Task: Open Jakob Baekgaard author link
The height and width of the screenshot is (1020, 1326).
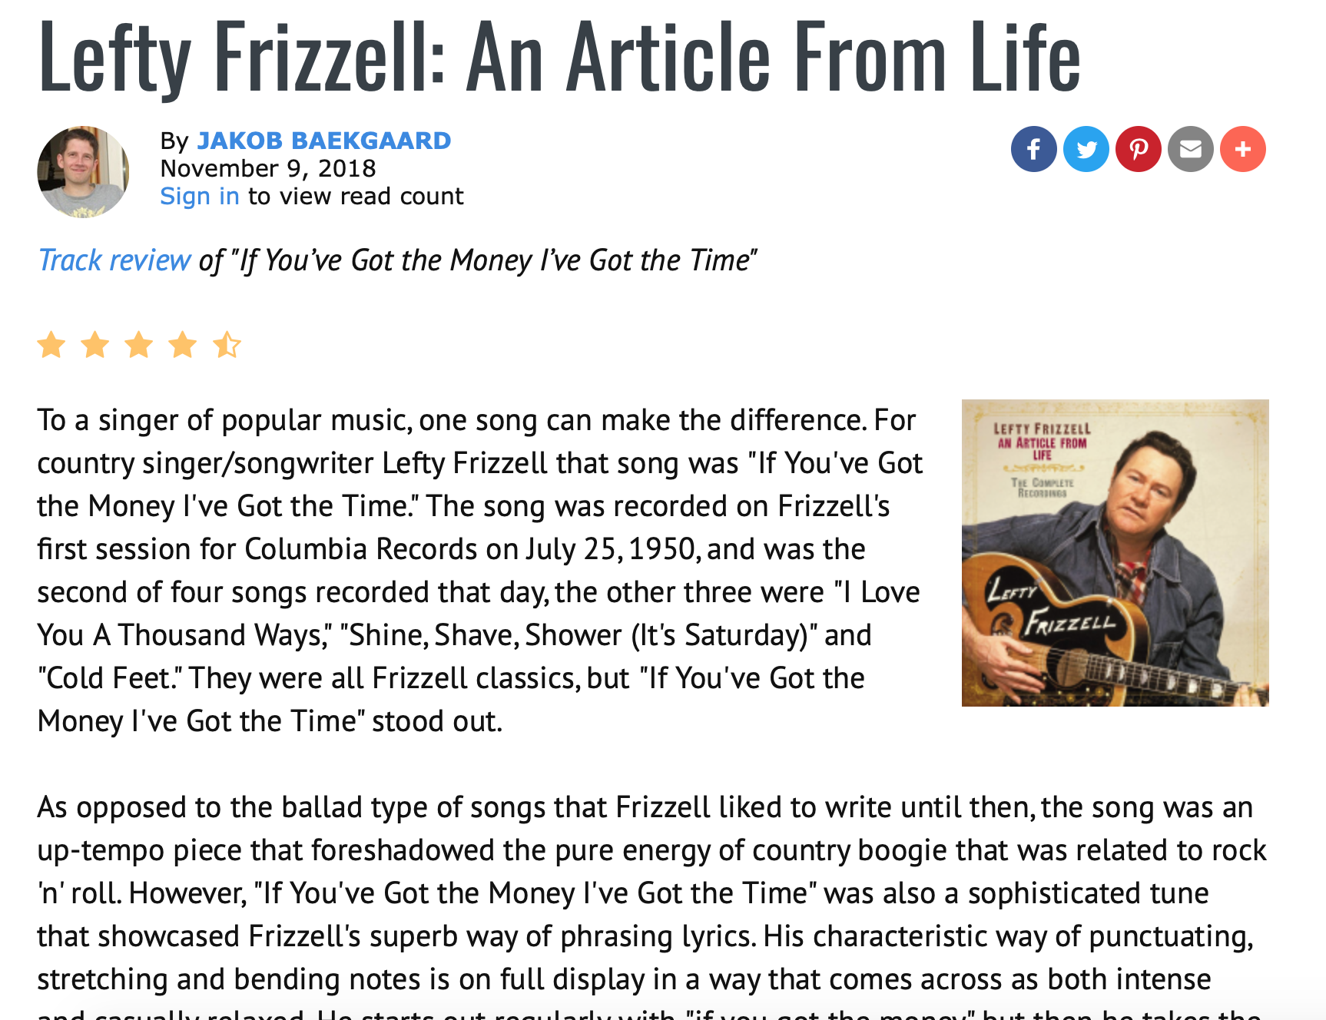Action: (324, 141)
